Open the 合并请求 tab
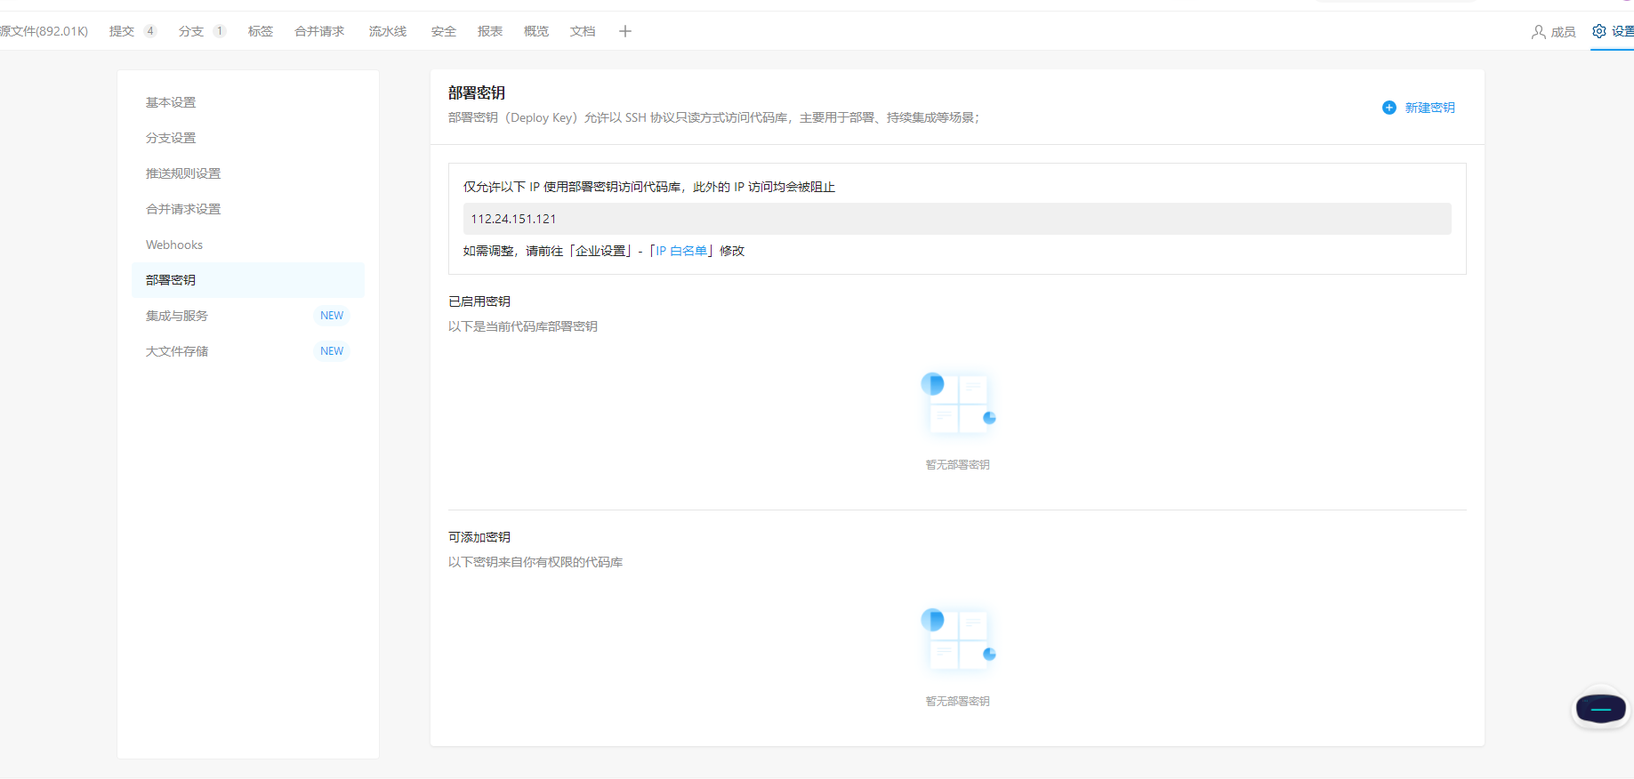The width and height of the screenshot is (1634, 779). tap(319, 31)
